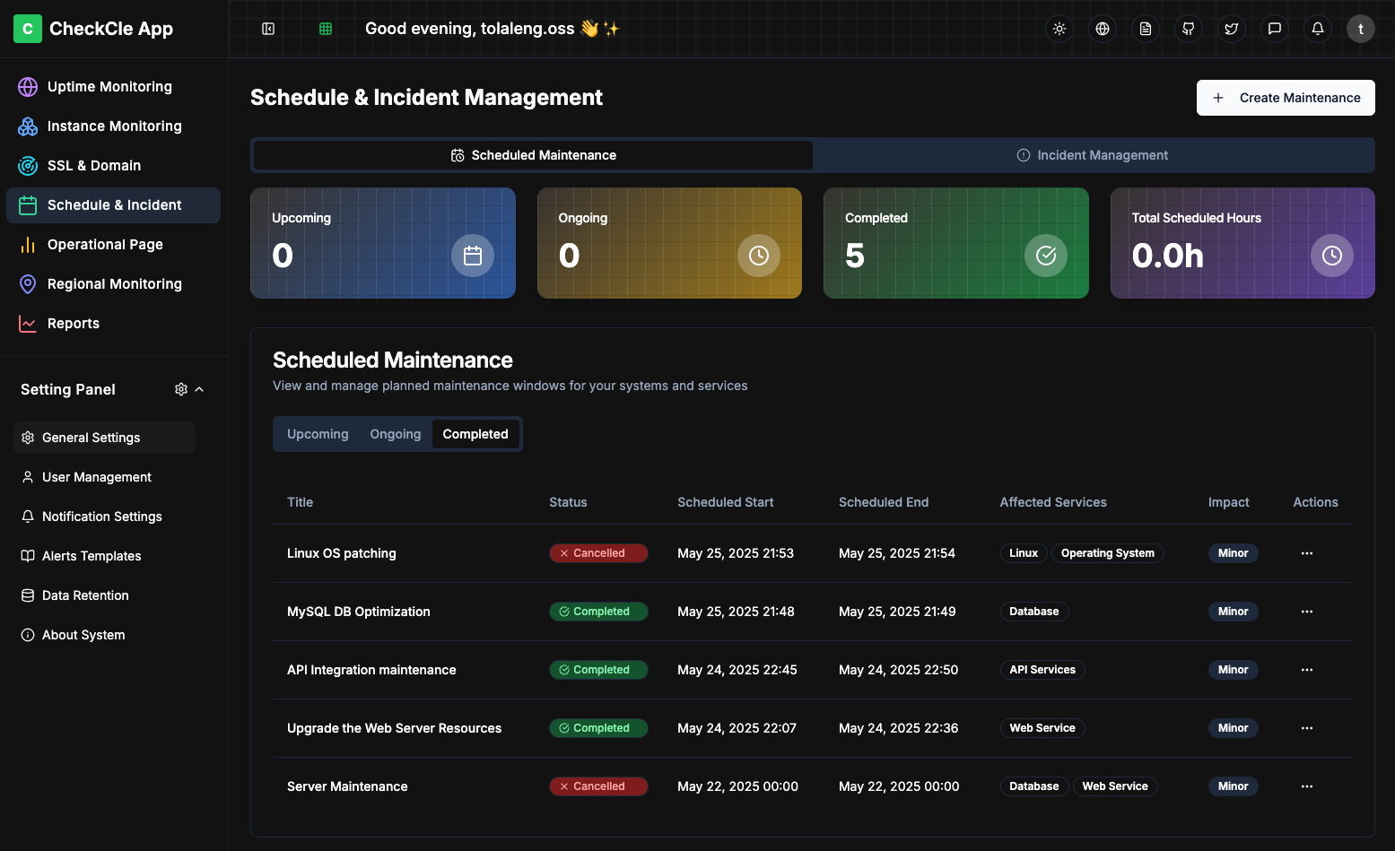The image size is (1395, 851).
Task: Open the notifications bell icon
Action: (1317, 28)
